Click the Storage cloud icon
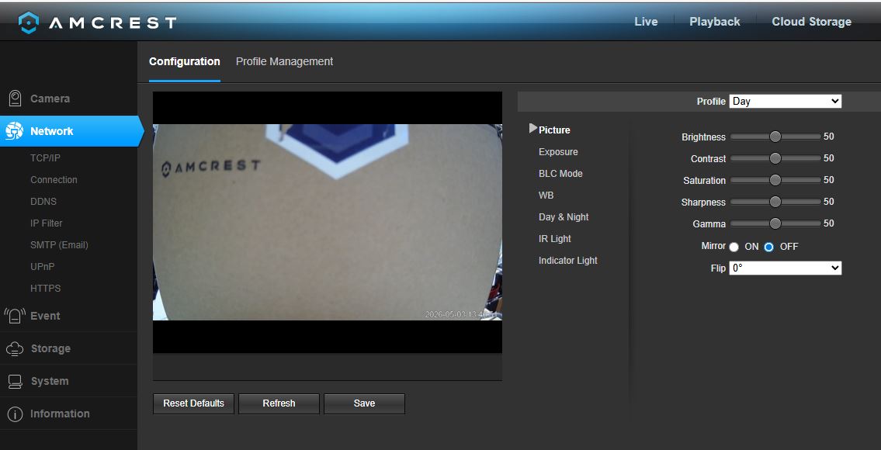Screen dimensions: 881x450 pyautogui.click(x=15, y=349)
